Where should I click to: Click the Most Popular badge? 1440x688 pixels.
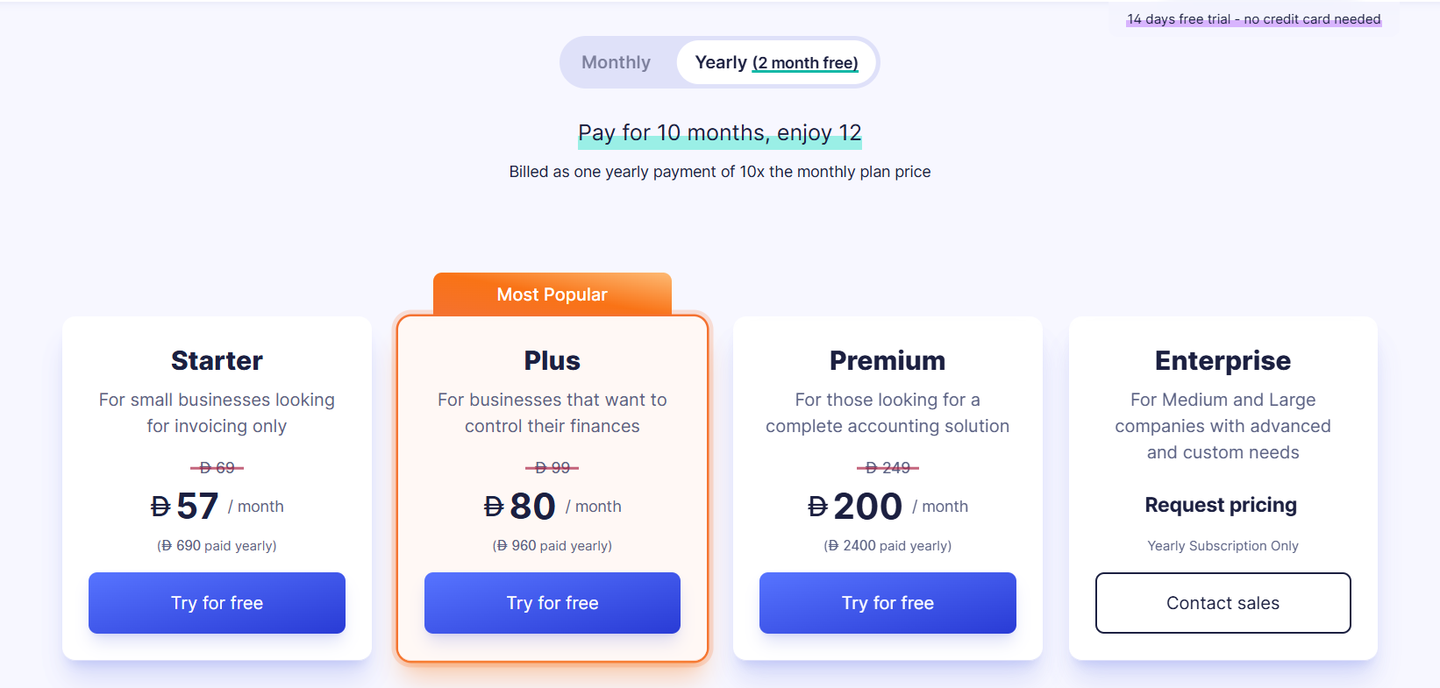(552, 294)
